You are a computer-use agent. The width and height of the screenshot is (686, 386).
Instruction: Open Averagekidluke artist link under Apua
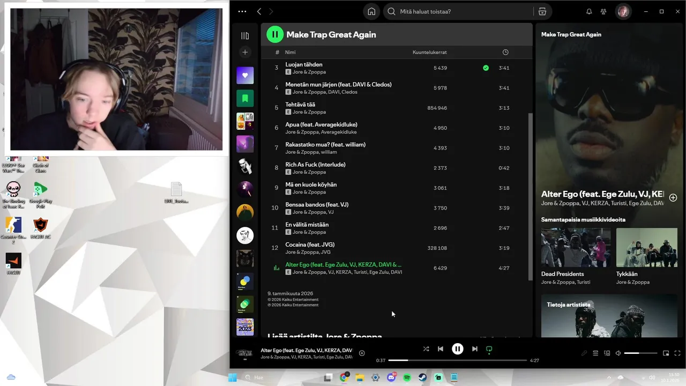coord(339,132)
